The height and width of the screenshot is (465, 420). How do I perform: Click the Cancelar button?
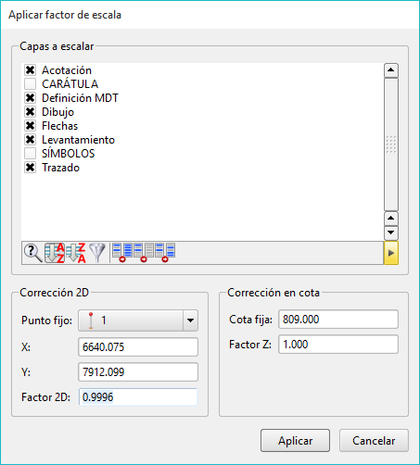(374, 441)
